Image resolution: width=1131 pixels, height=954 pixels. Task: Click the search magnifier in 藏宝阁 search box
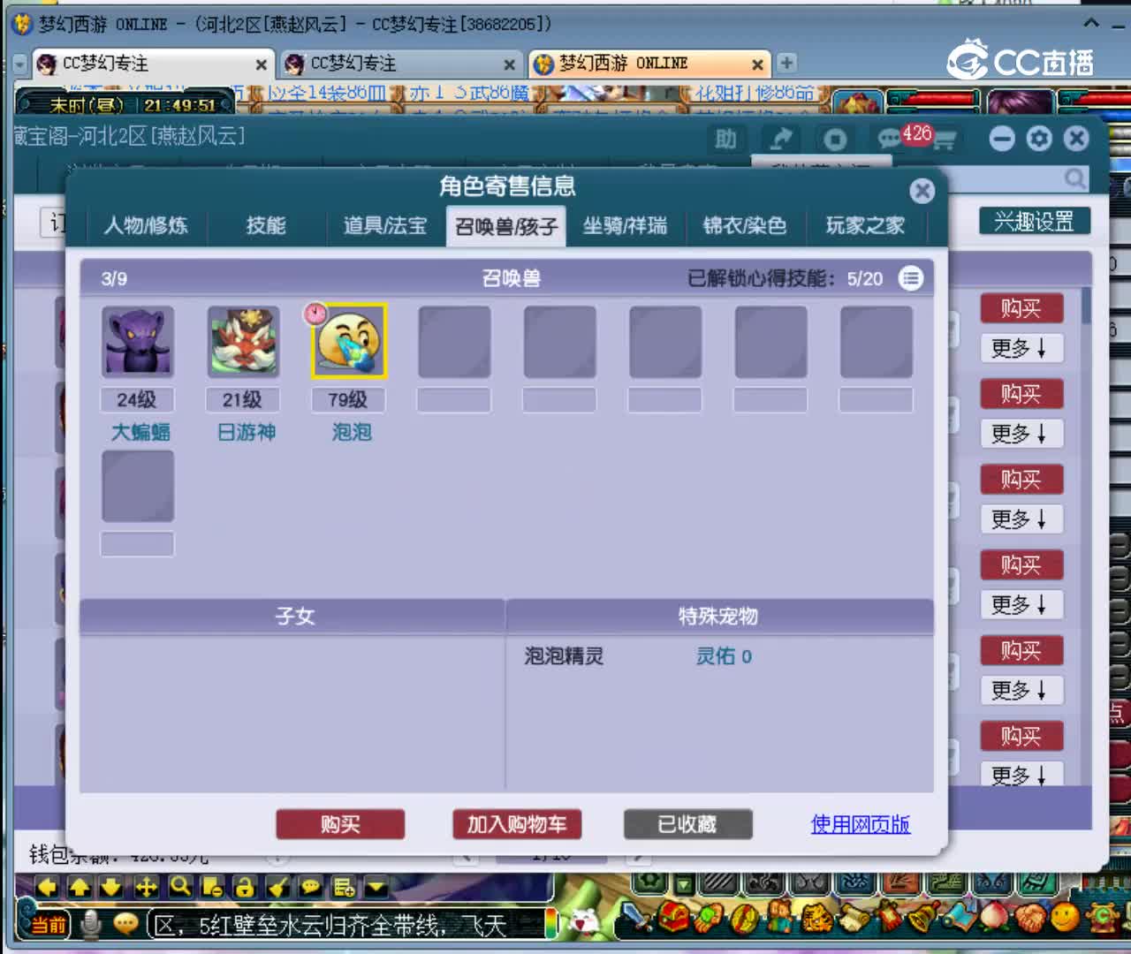point(1074,178)
